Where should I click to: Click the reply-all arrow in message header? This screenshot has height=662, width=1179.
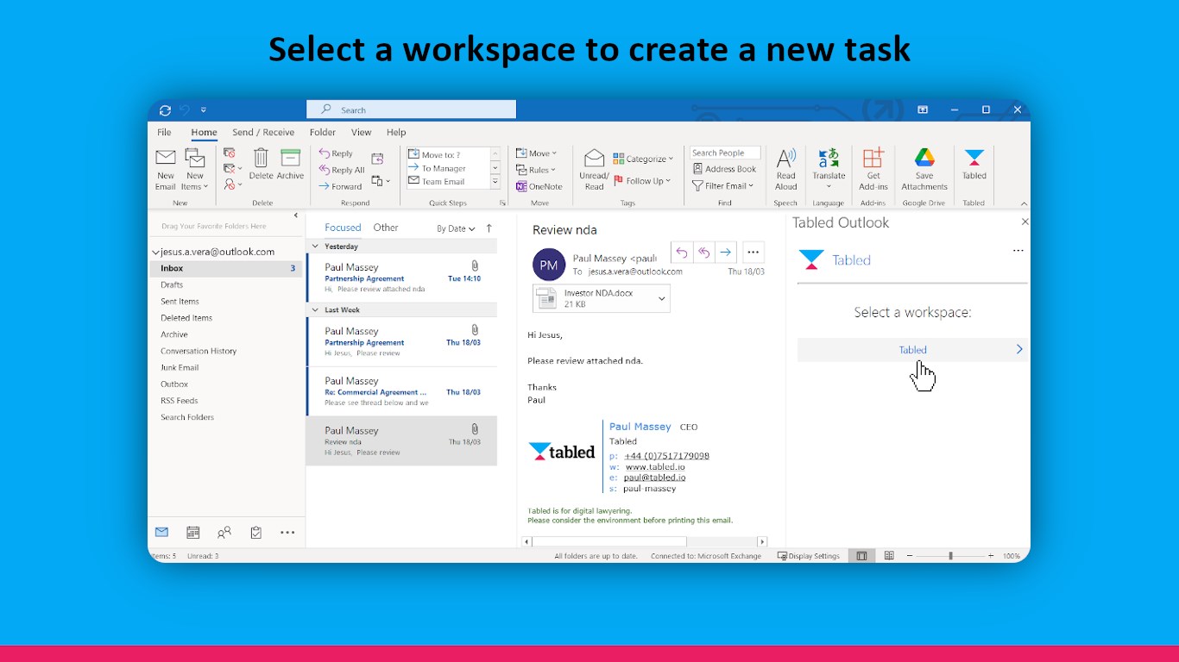pos(703,253)
